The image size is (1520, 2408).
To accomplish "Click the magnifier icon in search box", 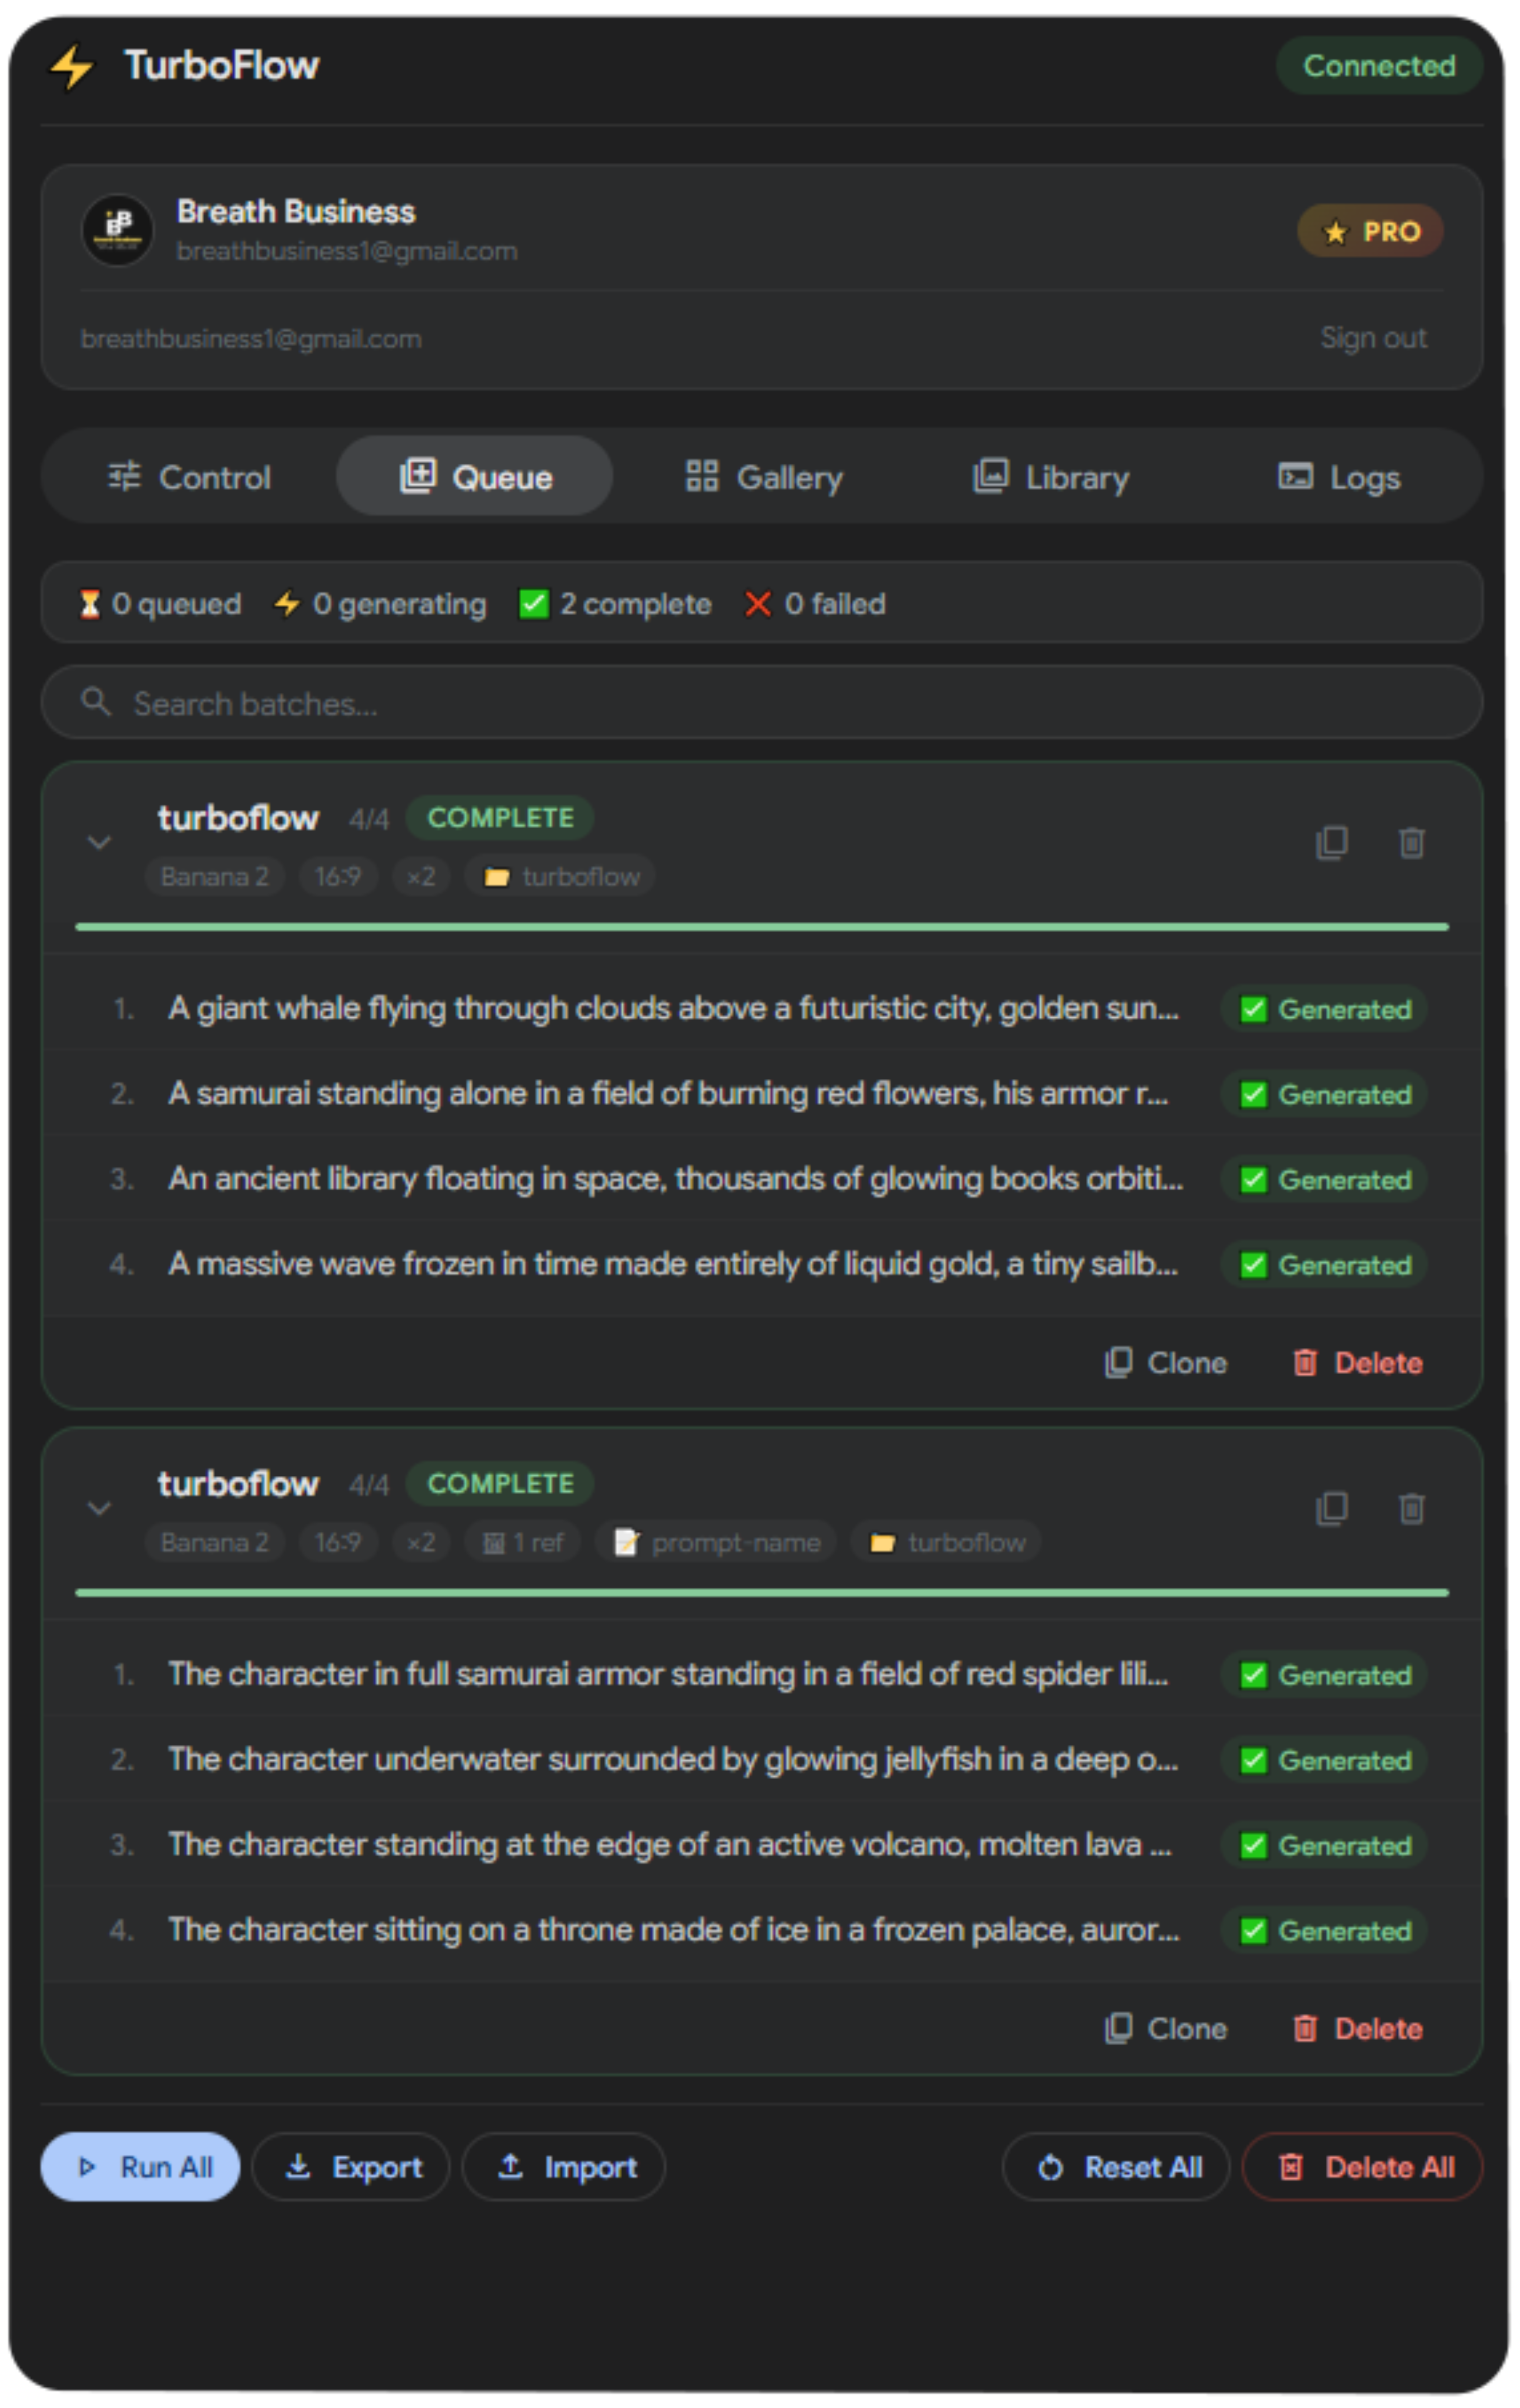I will tap(96, 701).
